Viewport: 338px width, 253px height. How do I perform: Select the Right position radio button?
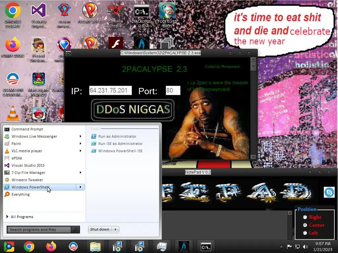[x=305, y=217]
